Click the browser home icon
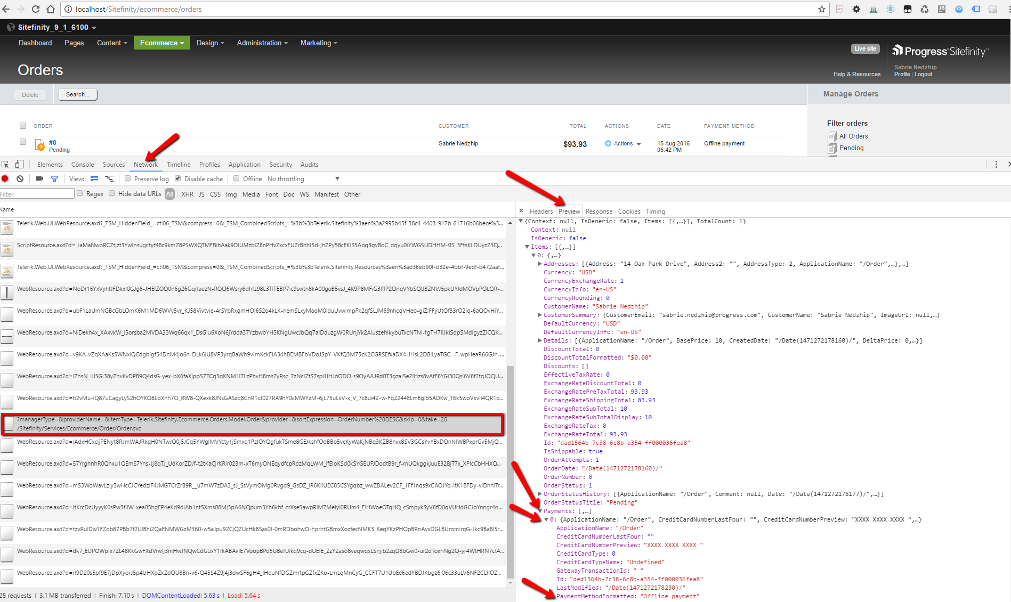This screenshot has width=1011, height=602. [x=51, y=9]
